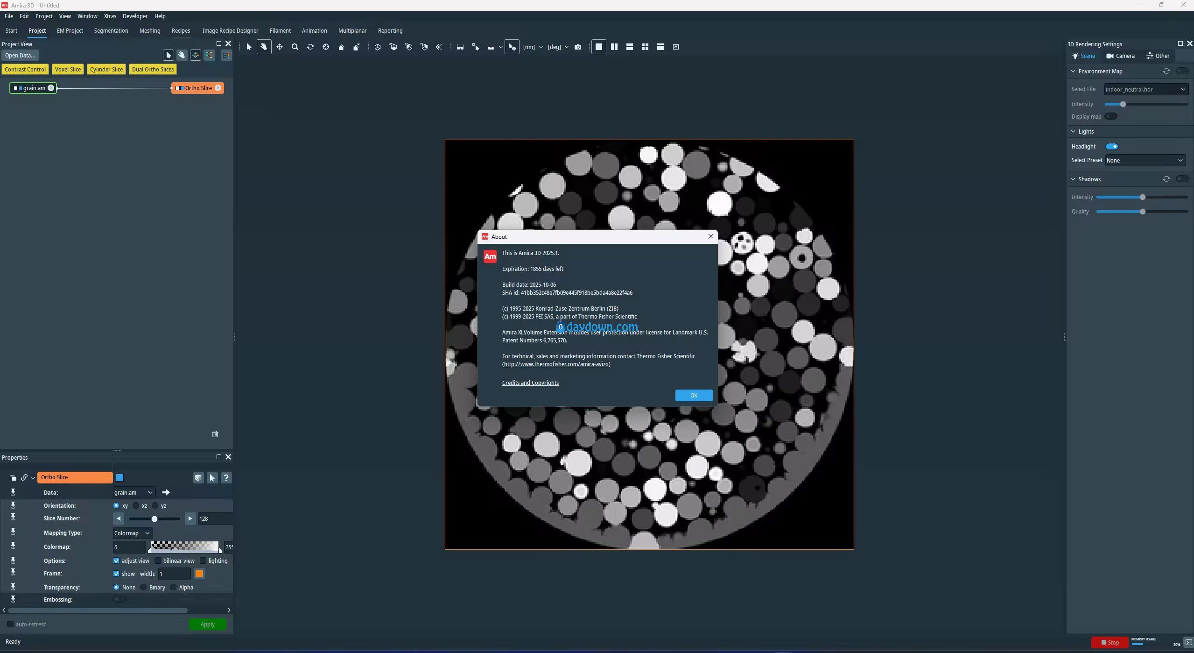Select four viewers layout icon
Viewport: 1194px width, 653px height.
pos(645,47)
